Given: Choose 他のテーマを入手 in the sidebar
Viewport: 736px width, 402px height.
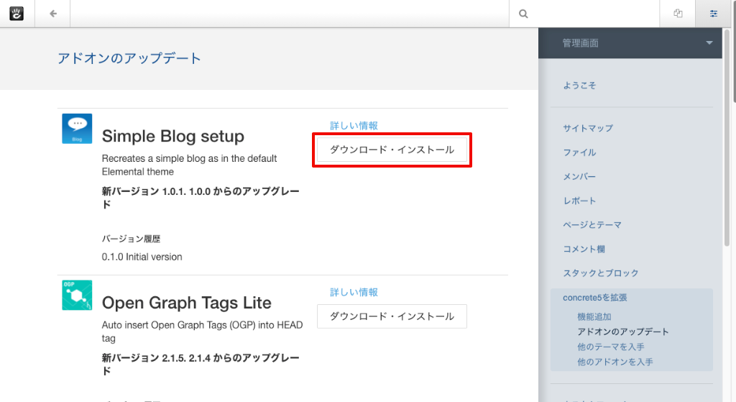Looking at the screenshot, I should 610,347.
